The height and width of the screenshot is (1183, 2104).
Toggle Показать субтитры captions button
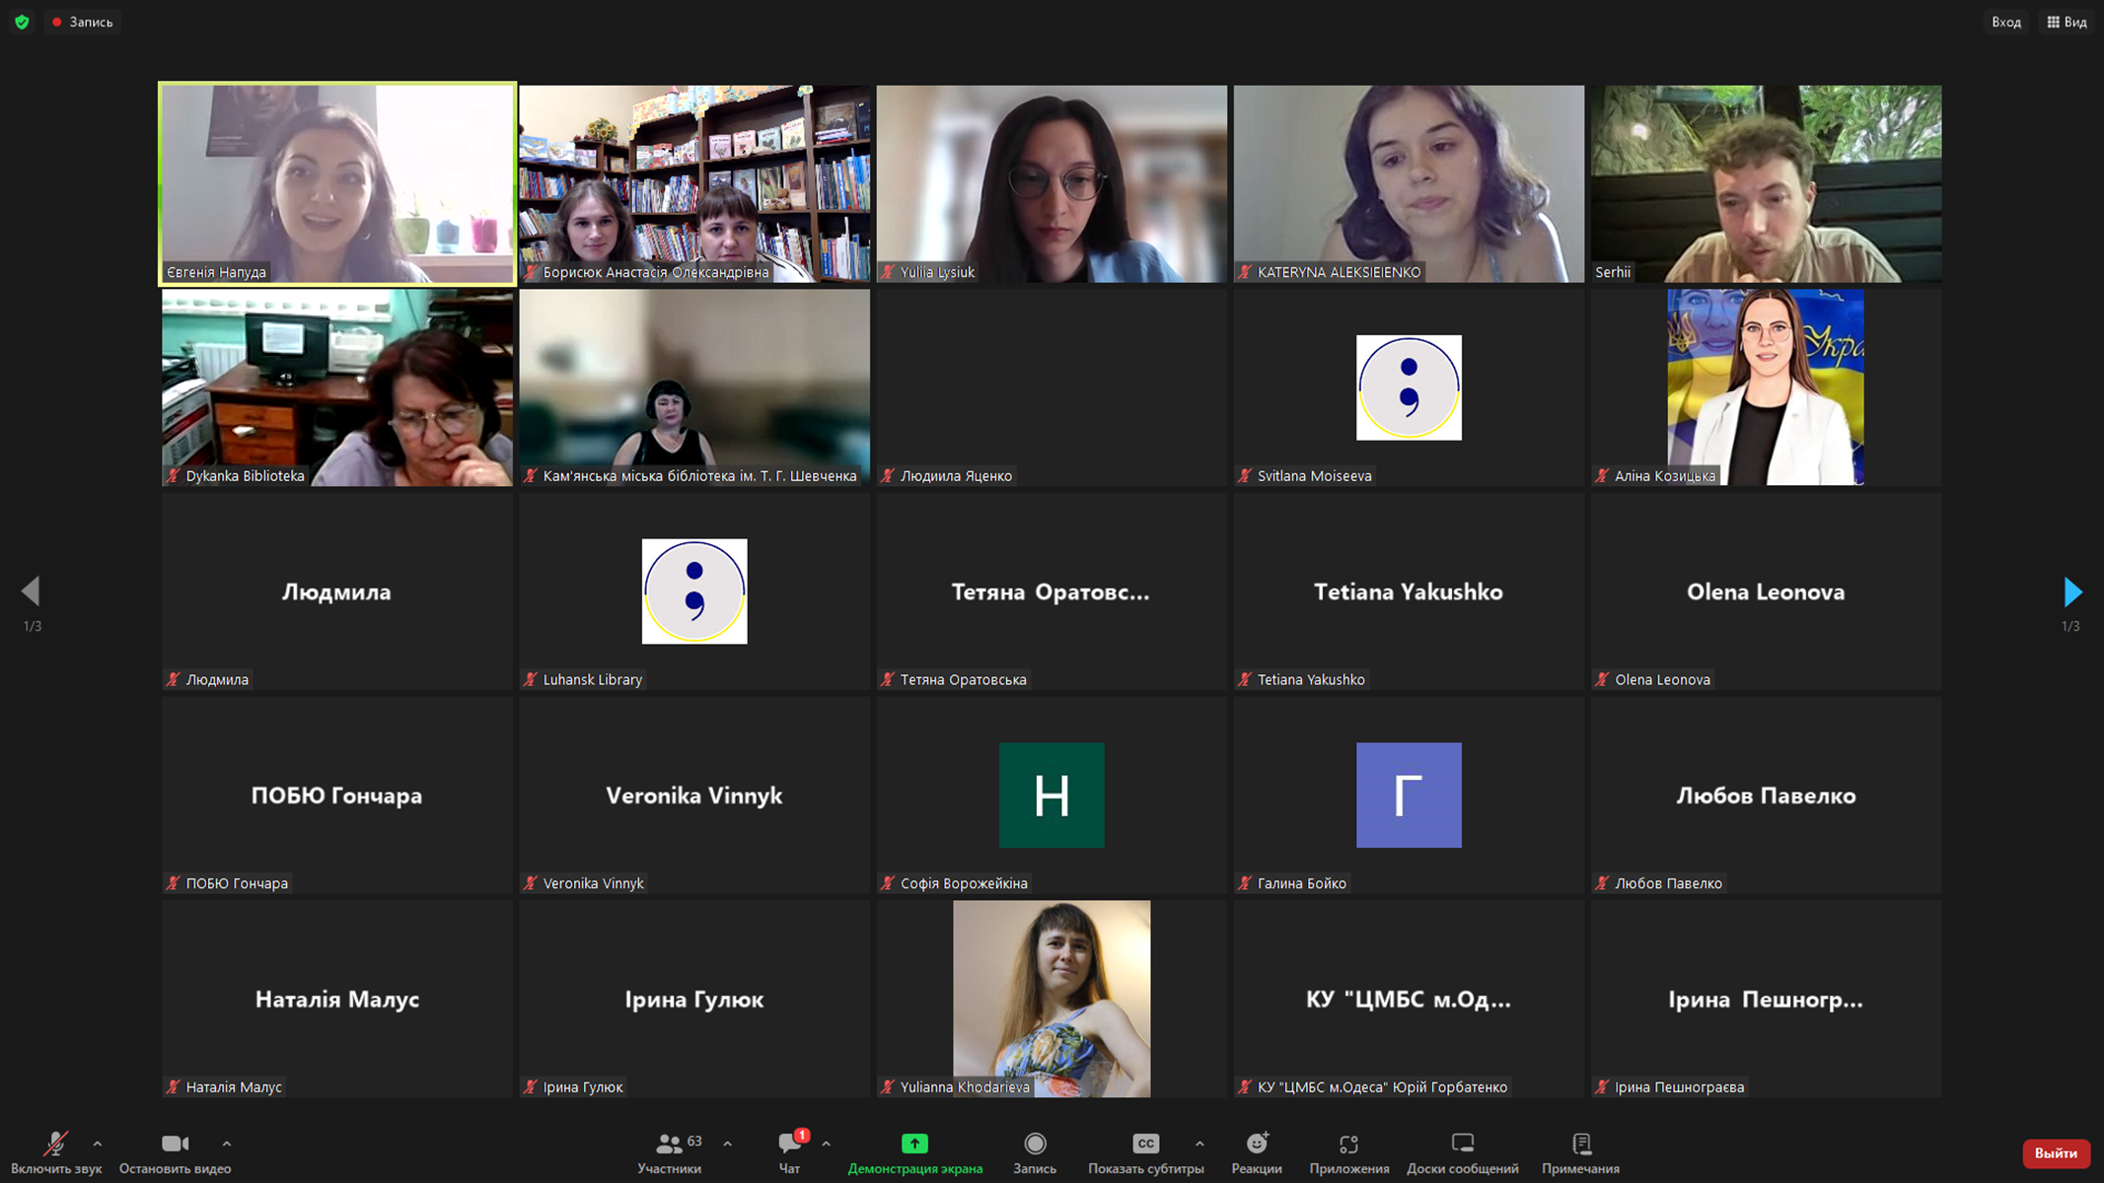[x=1145, y=1144]
